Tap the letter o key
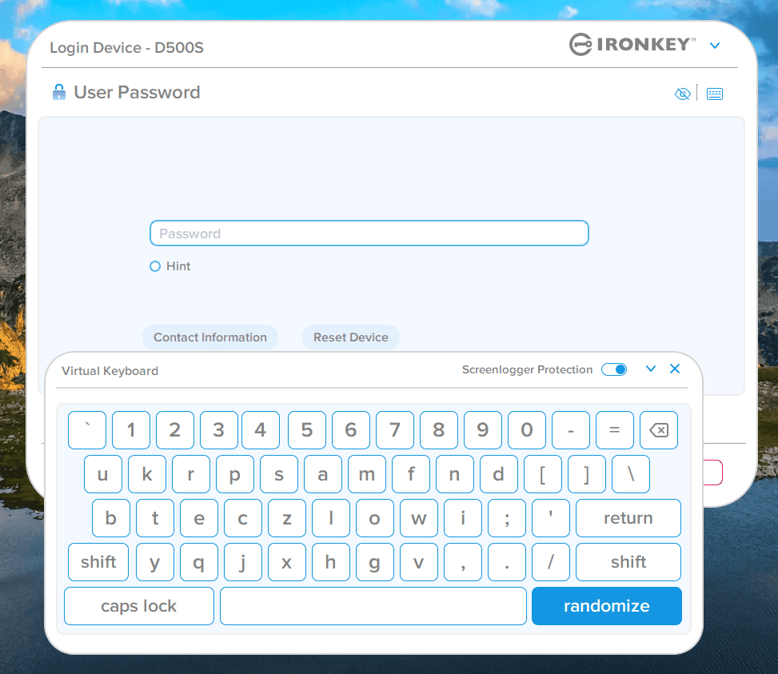Viewport: 778px width, 674px height. 375,518
